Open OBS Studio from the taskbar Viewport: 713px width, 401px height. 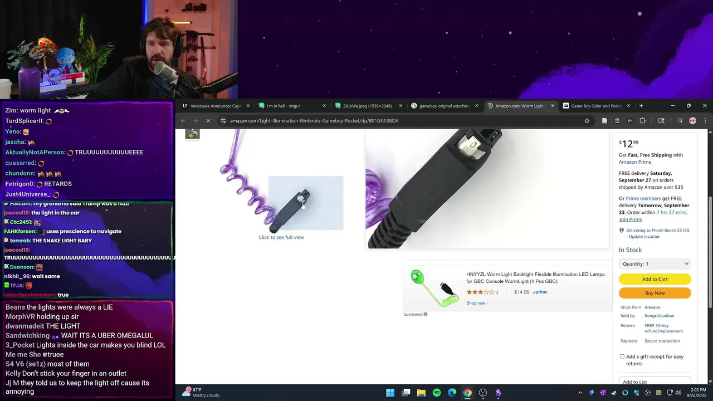[x=483, y=393]
